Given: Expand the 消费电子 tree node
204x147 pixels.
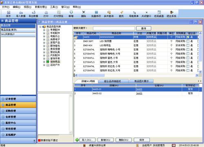Looking at the screenshot, I should pyautogui.click(x=44, y=39).
